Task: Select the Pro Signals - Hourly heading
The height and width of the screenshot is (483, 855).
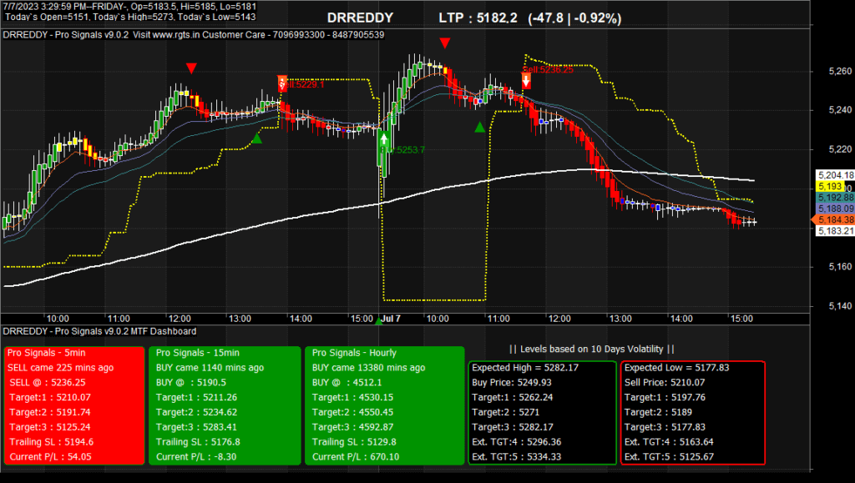Action: pyautogui.click(x=354, y=353)
